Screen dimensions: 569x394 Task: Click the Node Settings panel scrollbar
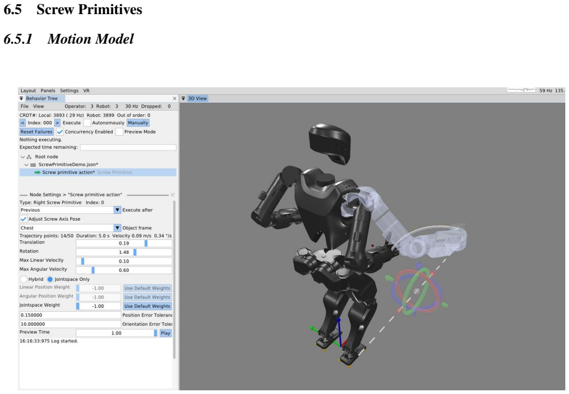pos(175,279)
